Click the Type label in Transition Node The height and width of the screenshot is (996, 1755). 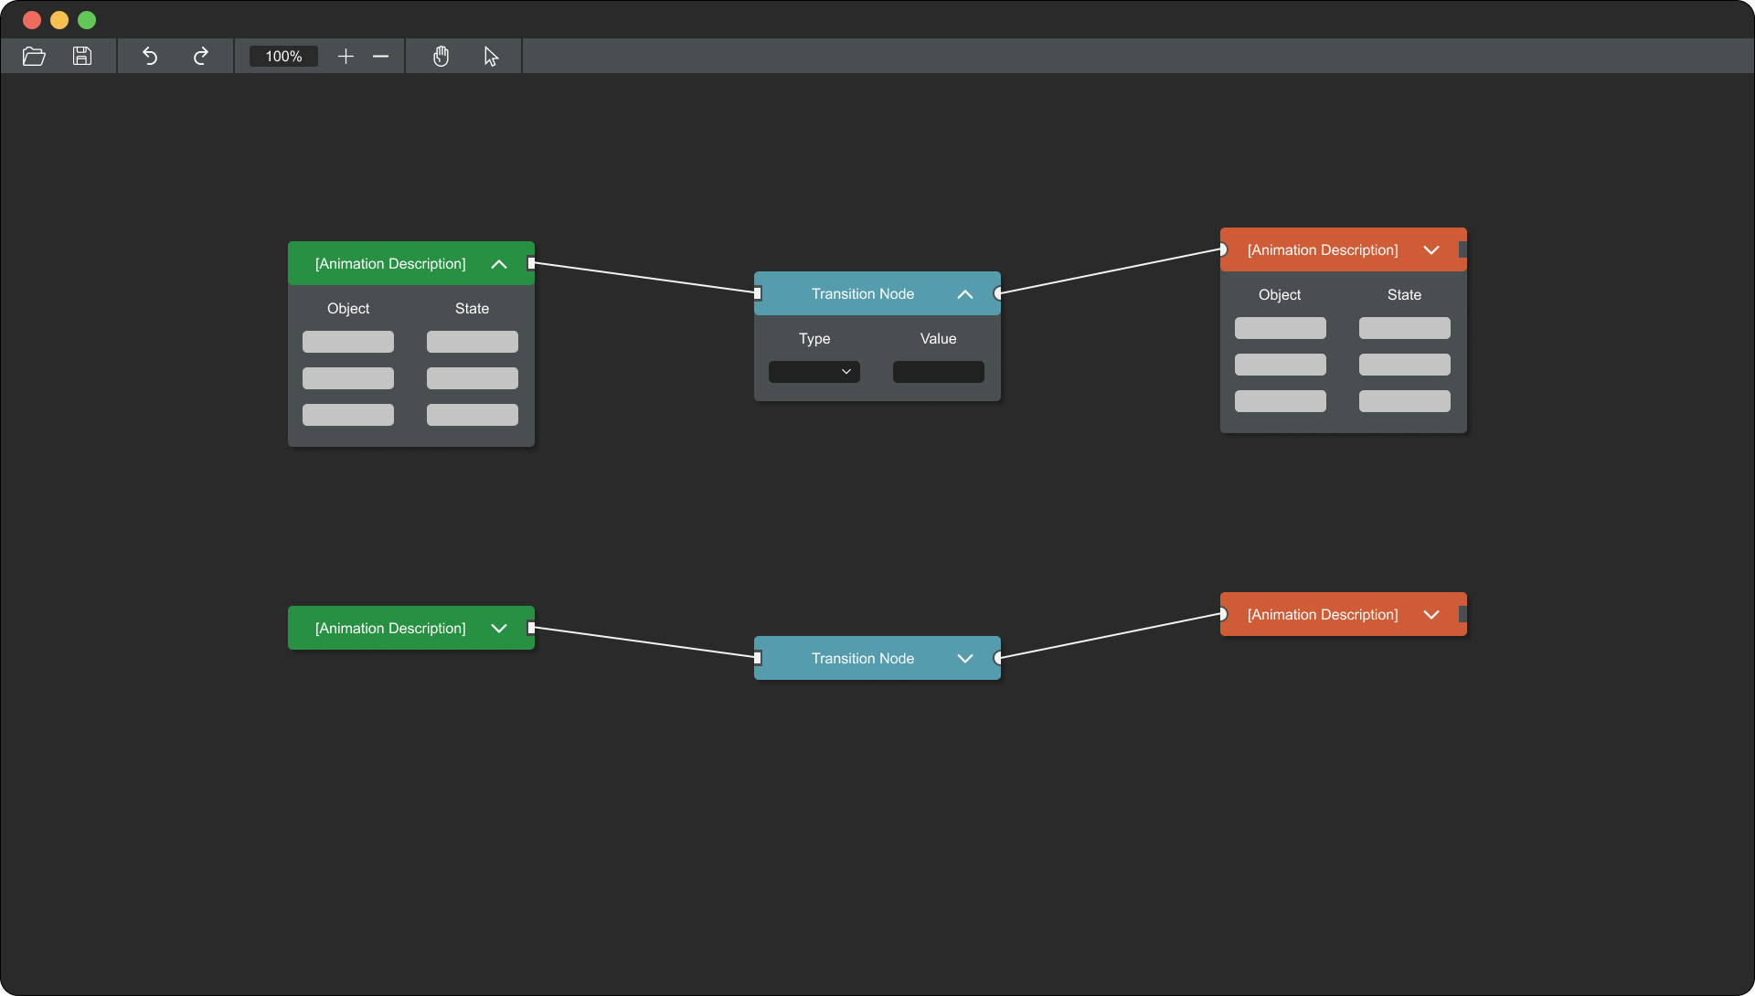814,339
